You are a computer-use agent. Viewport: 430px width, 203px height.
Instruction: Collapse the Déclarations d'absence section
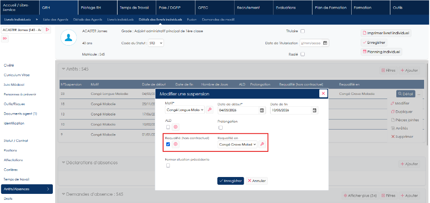point(63,162)
